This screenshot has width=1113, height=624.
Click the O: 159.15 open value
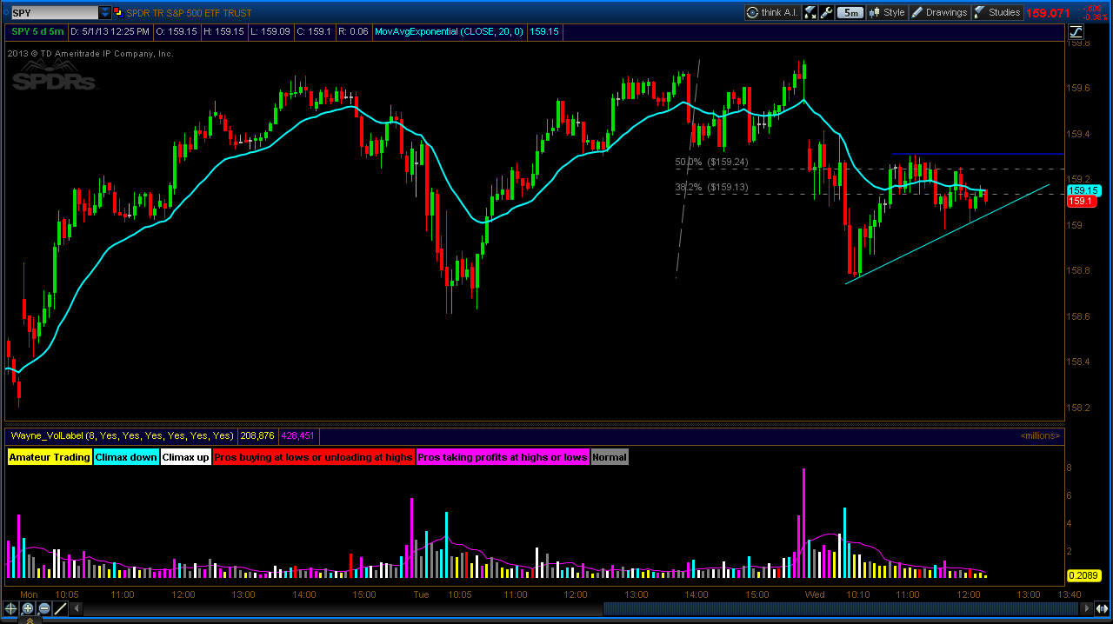[177, 31]
